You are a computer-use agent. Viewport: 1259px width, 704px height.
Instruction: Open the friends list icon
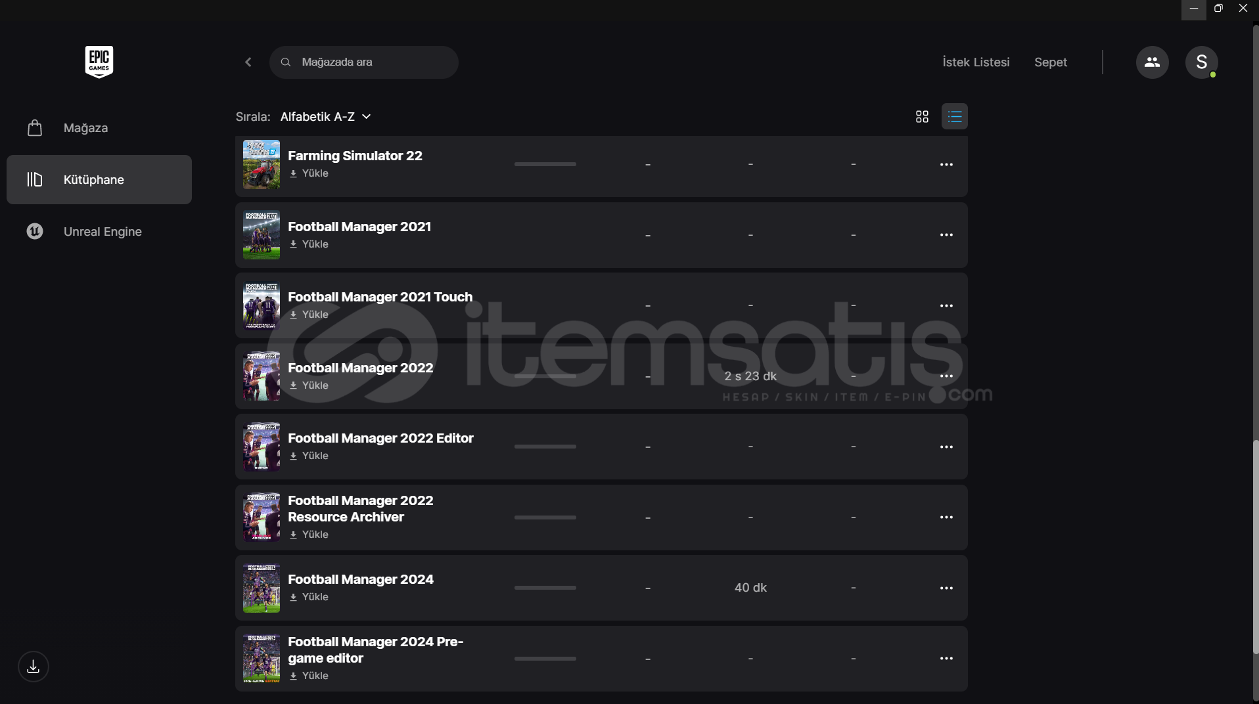coord(1152,62)
